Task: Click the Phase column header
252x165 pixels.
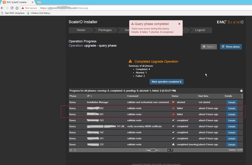Action: (x=78, y=96)
